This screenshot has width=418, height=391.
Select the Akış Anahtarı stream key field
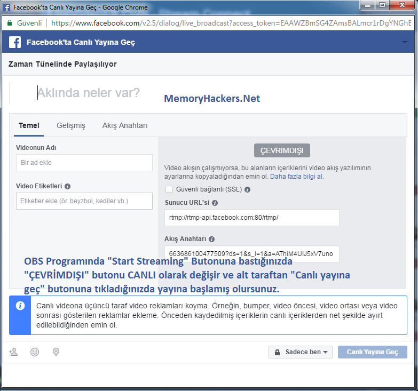pos(252,253)
